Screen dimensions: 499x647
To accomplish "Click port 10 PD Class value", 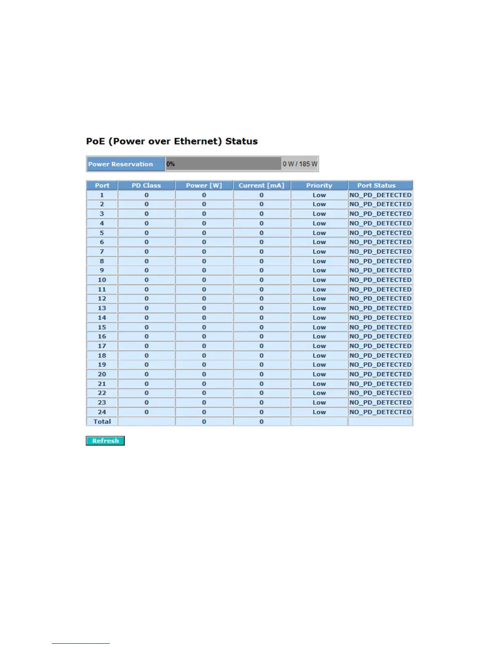I will 146,280.
